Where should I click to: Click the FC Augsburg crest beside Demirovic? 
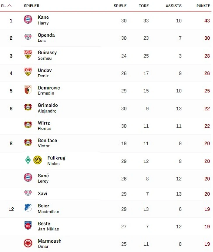(x=28, y=90)
